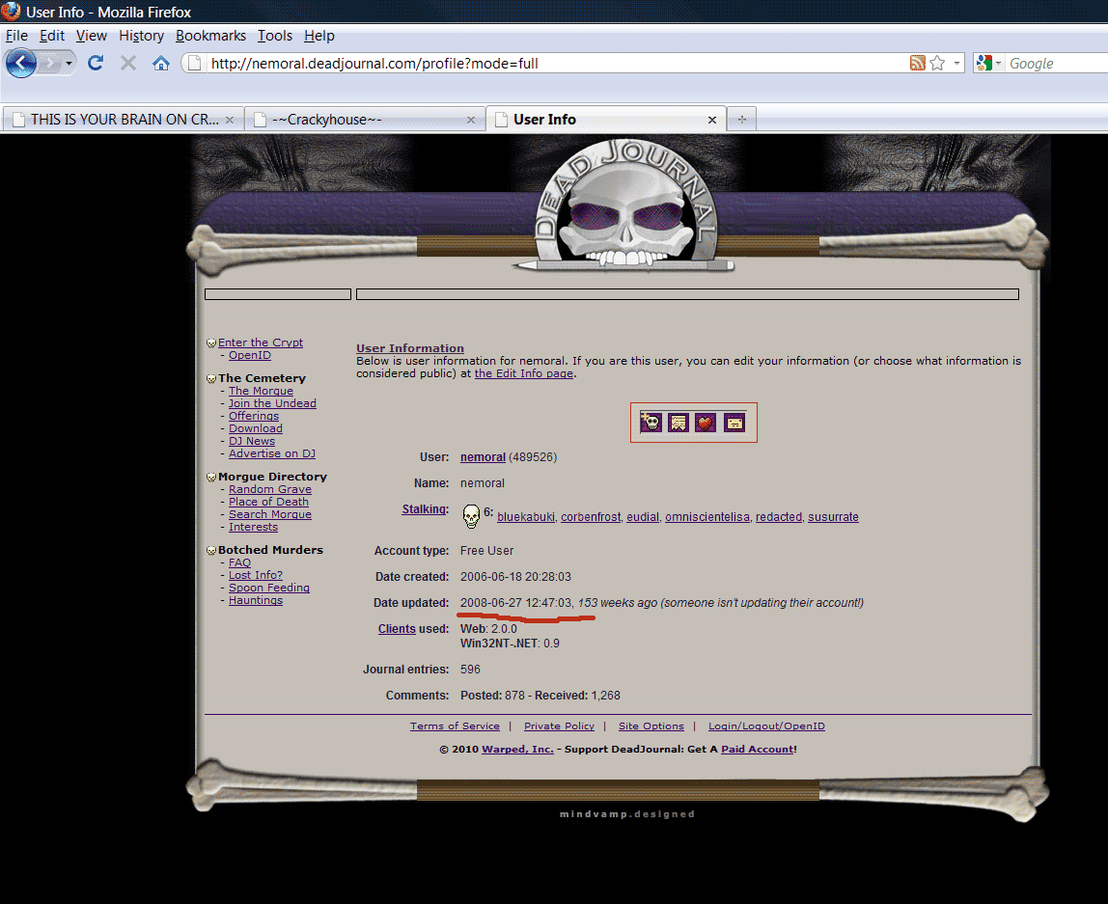Open the Bookmarks menu
This screenshot has width=1108, height=904.
click(x=210, y=36)
